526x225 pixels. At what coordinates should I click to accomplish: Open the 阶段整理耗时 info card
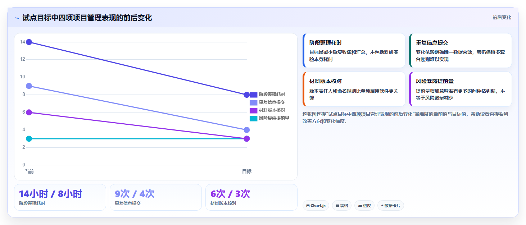point(354,50)
